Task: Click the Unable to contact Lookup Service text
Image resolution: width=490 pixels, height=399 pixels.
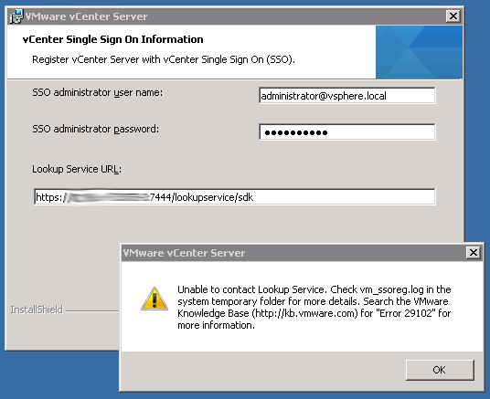Action: 251,289
